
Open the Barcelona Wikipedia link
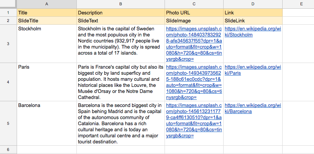(252, 108)
